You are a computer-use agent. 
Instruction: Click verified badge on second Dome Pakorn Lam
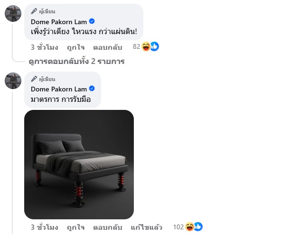click(x=92, y=89)
